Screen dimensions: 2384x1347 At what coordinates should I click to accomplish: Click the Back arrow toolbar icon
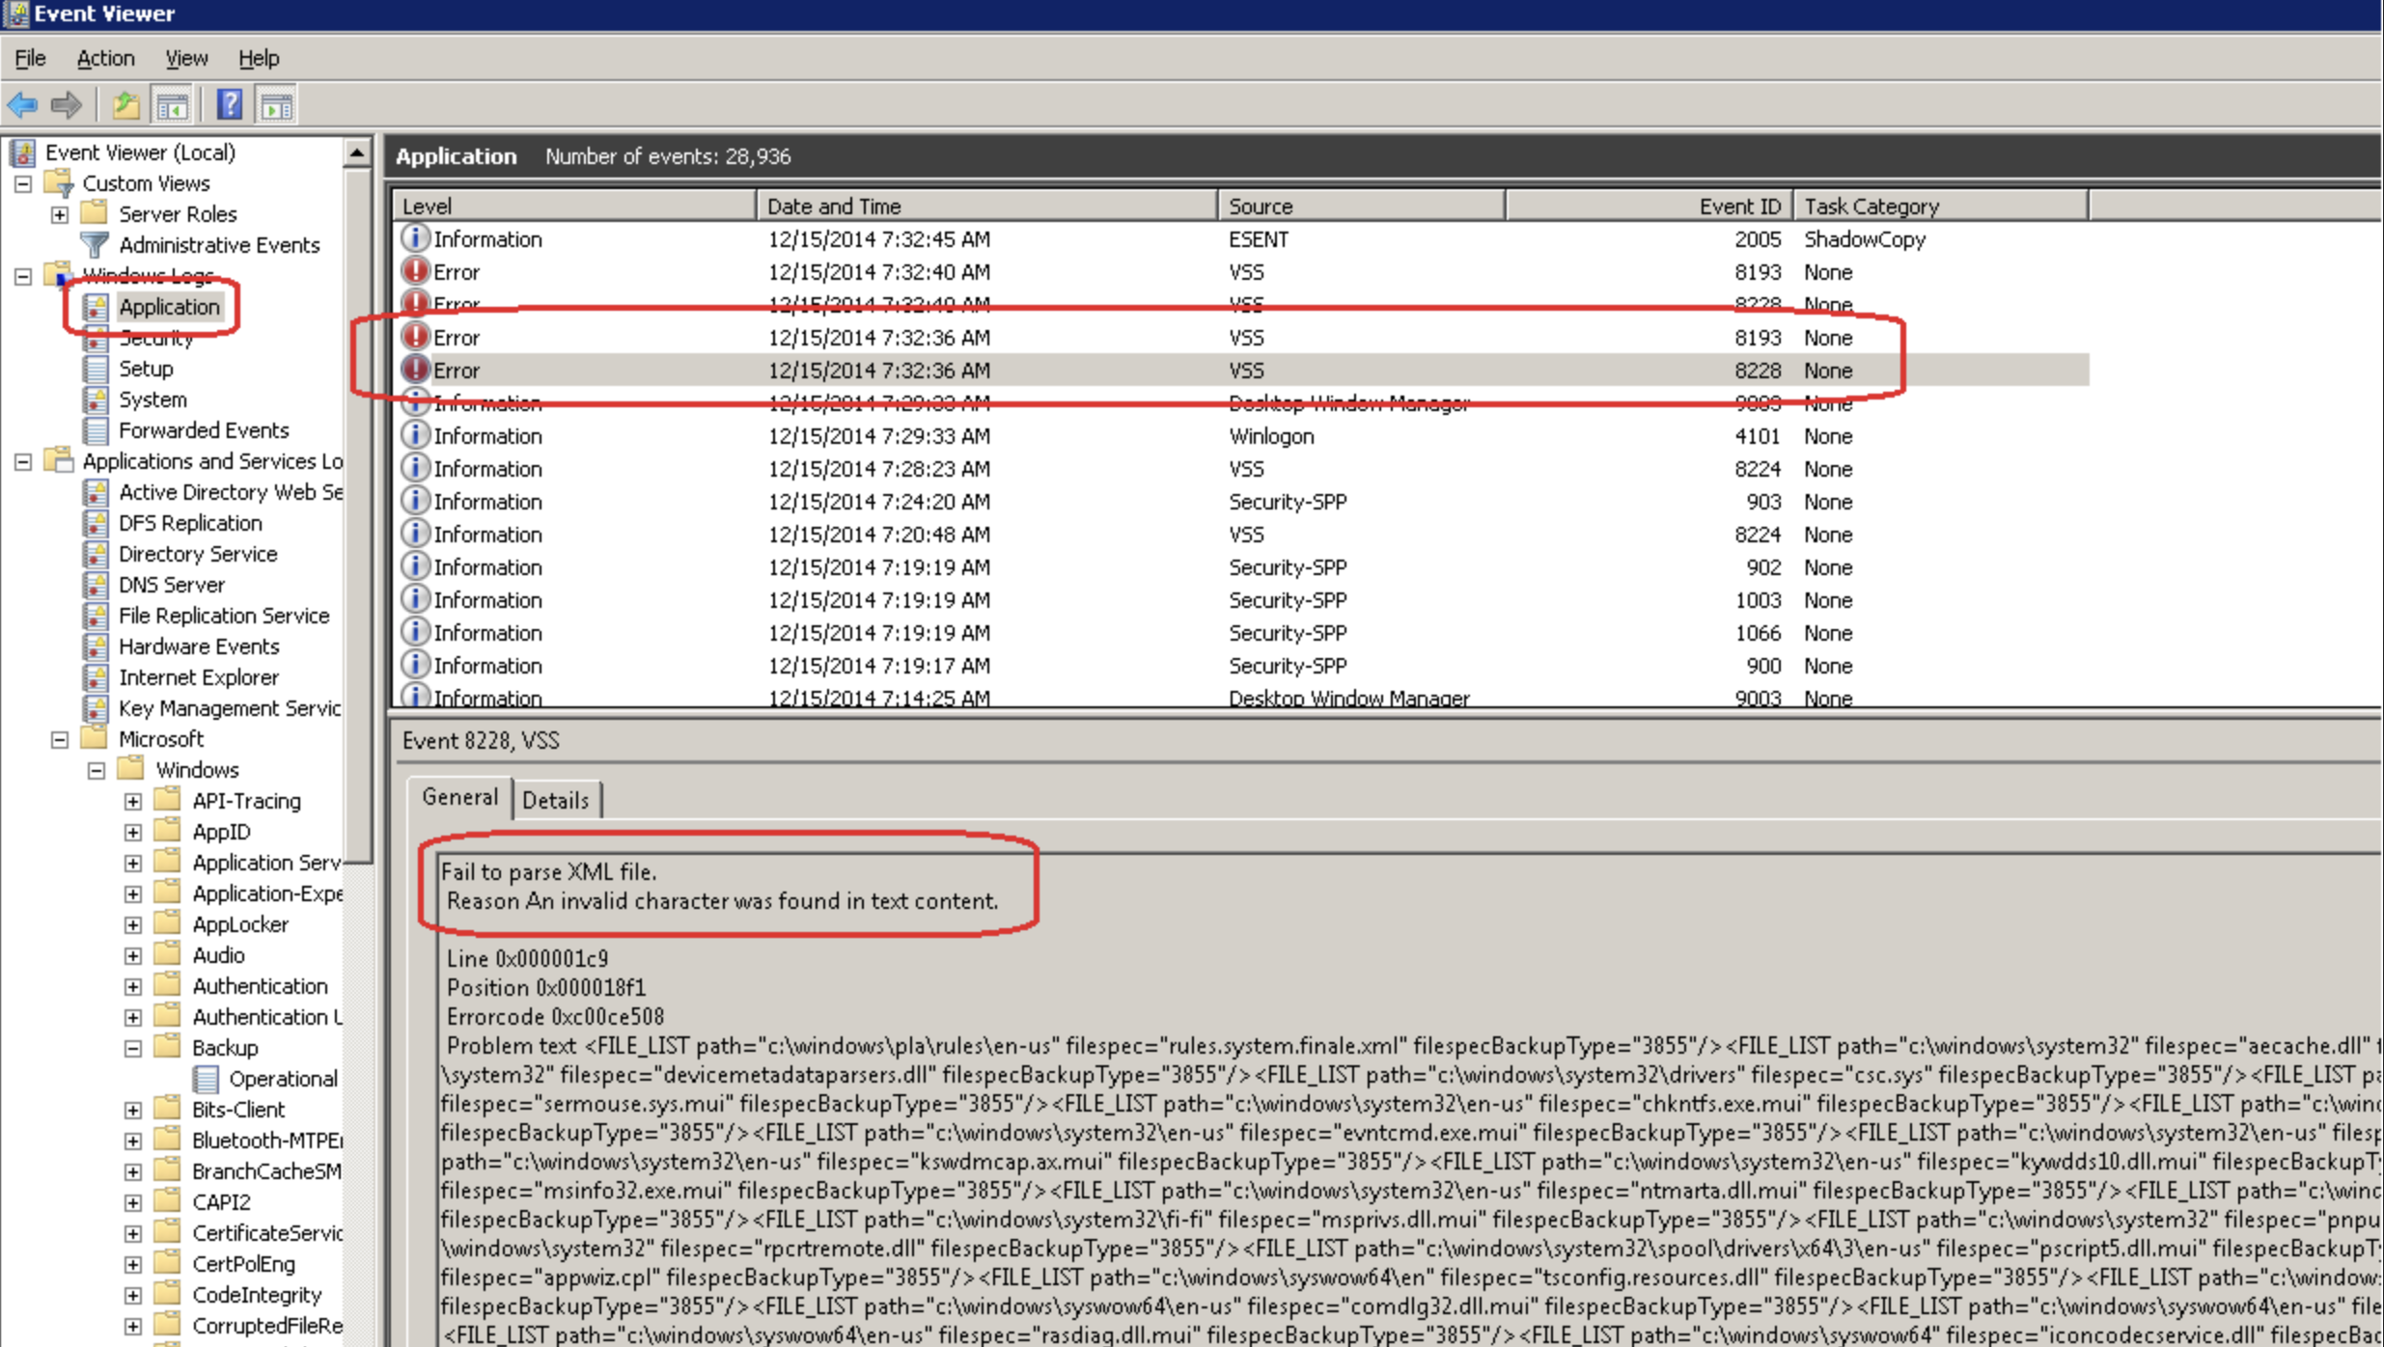point(23,104)
